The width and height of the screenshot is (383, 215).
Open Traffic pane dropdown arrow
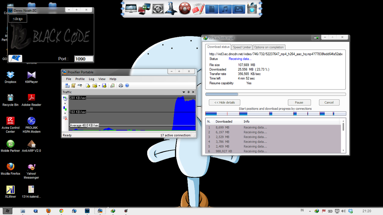184,92
